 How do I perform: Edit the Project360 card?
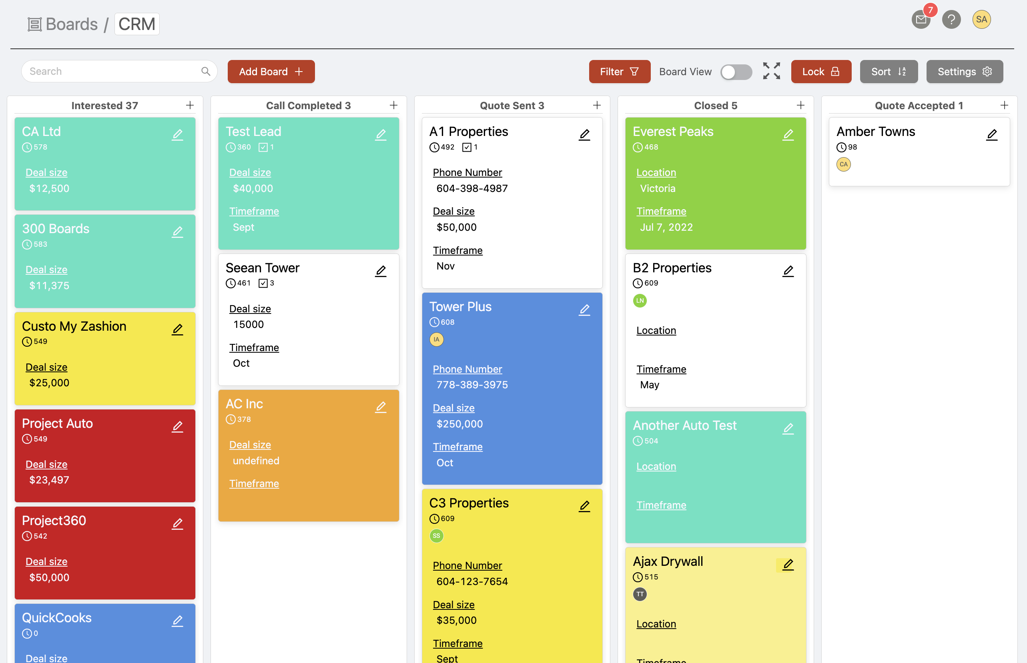tap(177, 524)
